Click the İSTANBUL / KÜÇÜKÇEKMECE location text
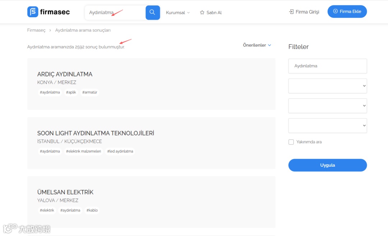The image size is (388, 236). pyautogui.click(x=70, y=141)
